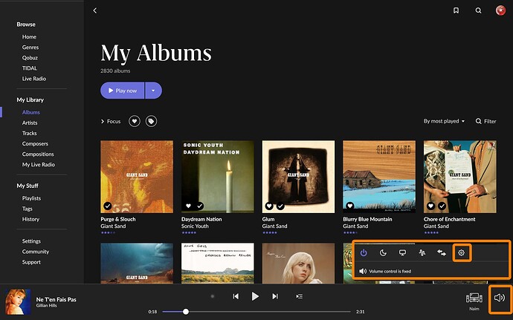Open the play queue icon
Viewport: 513px width, 320px height.
click(299, 296)
